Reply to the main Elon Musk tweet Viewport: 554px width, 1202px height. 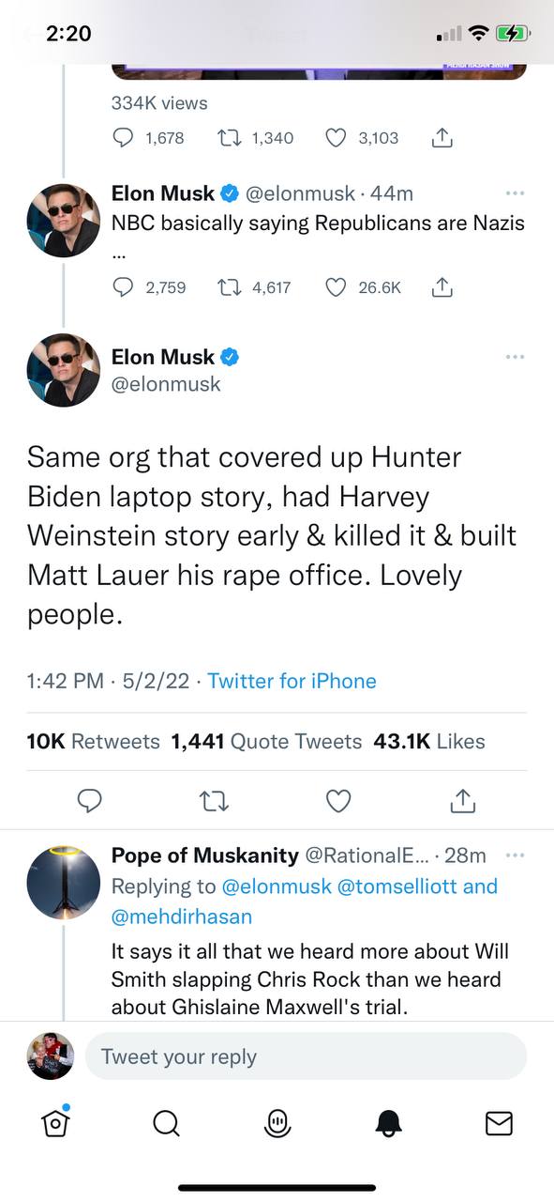click(x=89, y=801)
